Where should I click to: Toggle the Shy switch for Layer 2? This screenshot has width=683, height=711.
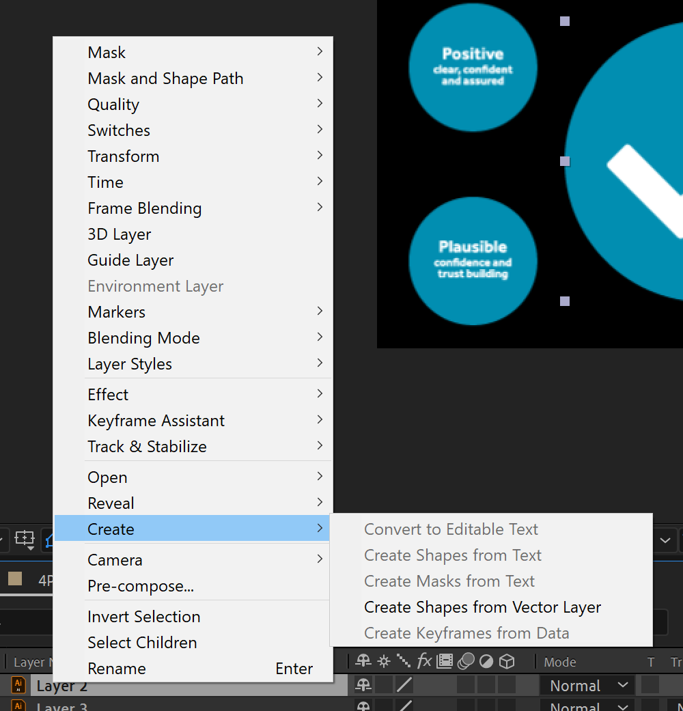(x=363, y=685)
